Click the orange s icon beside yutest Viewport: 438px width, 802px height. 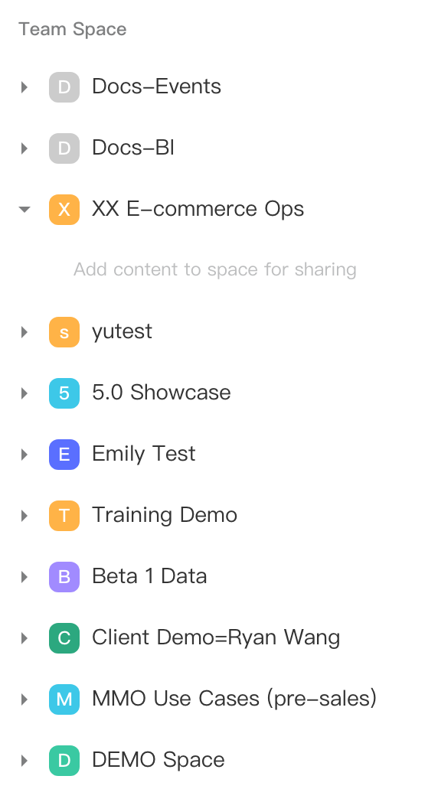[64, 332]
